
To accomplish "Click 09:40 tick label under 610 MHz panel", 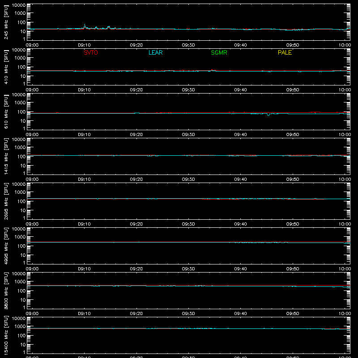I will click(240, 135).
